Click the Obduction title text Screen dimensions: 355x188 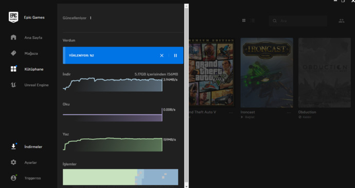pyautogui.click(x=307, y=112)
